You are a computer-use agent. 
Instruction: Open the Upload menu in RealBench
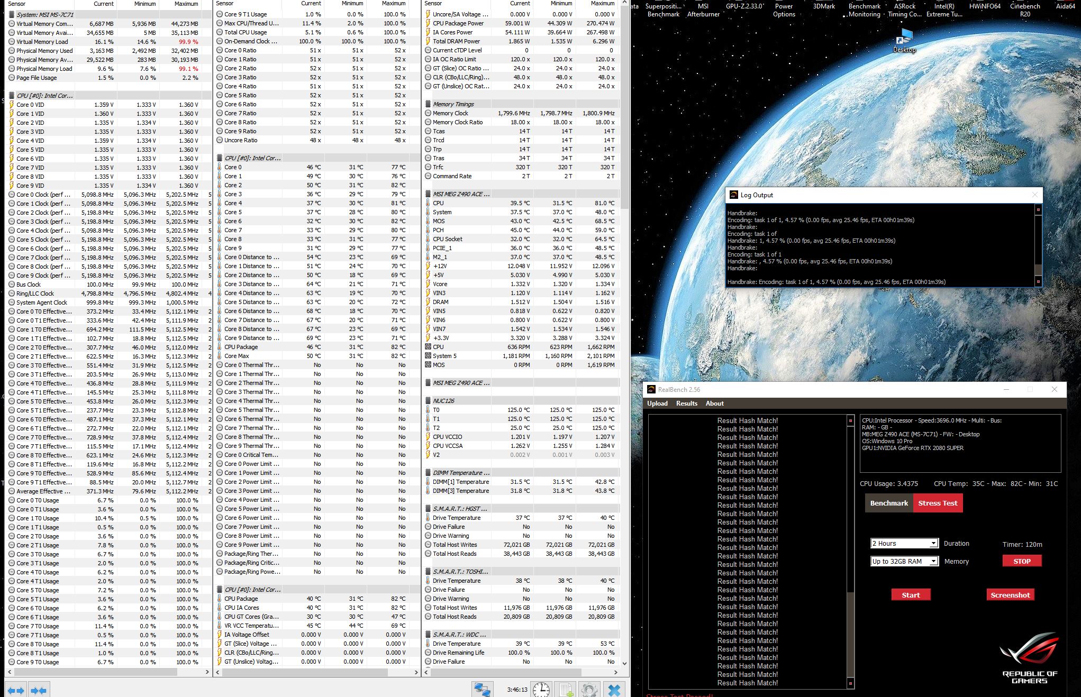tap(657, 403)
